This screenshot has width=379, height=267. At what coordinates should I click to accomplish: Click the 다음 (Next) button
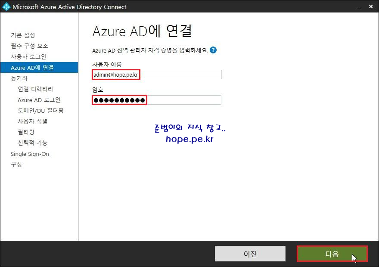click(332, 254)
